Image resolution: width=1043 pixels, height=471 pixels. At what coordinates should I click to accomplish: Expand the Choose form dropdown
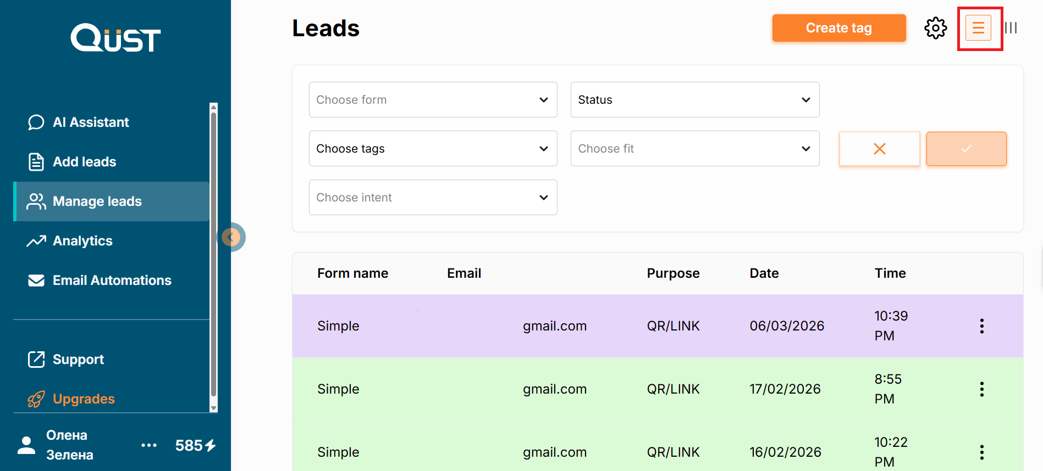click(433, 100)
